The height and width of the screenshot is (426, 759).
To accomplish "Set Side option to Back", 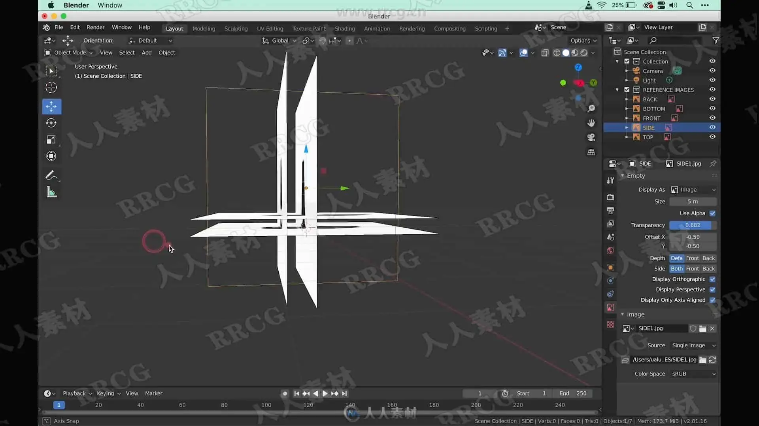I will pos(708,269).
